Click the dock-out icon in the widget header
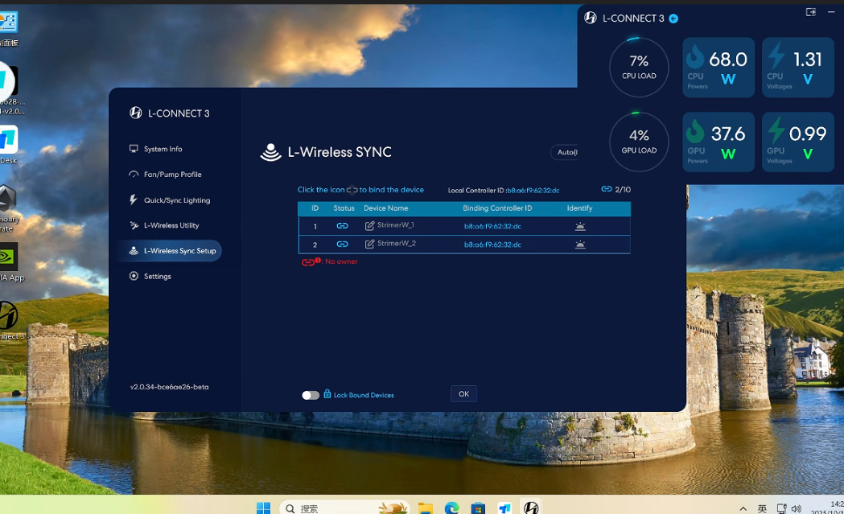 tap(810, 12)
